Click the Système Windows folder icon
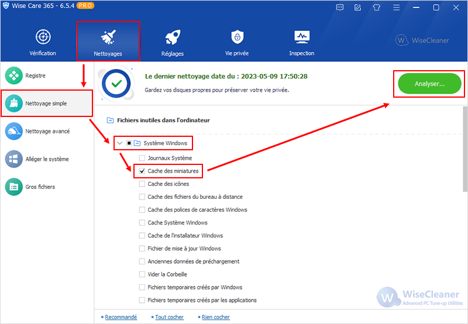Image resolution: width=468 pixels, height=324 pixels. pos(137,143)
